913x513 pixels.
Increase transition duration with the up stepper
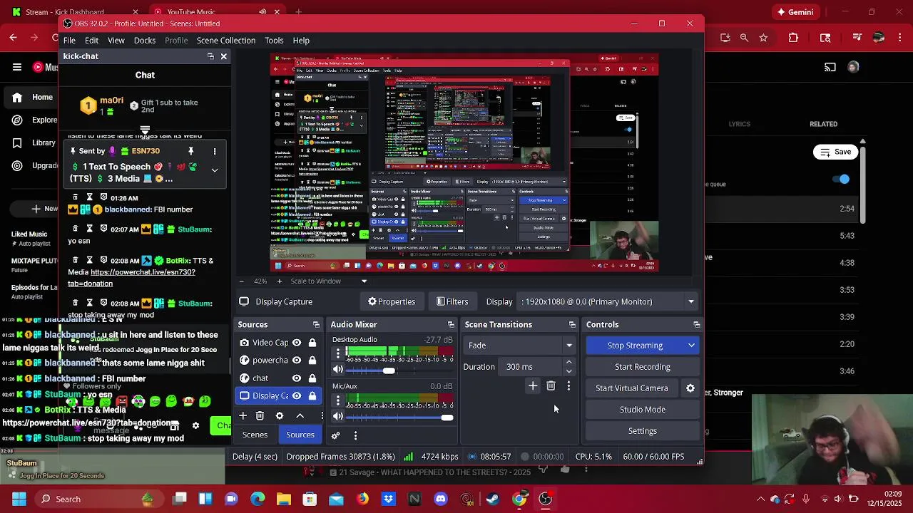pyautogui.click(x=568, y=363)
